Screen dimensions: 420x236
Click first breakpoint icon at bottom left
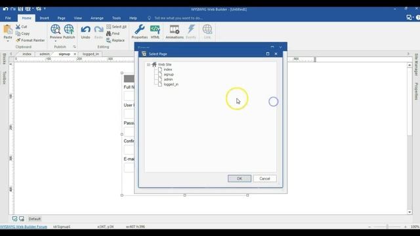click(x=14, y=219)
